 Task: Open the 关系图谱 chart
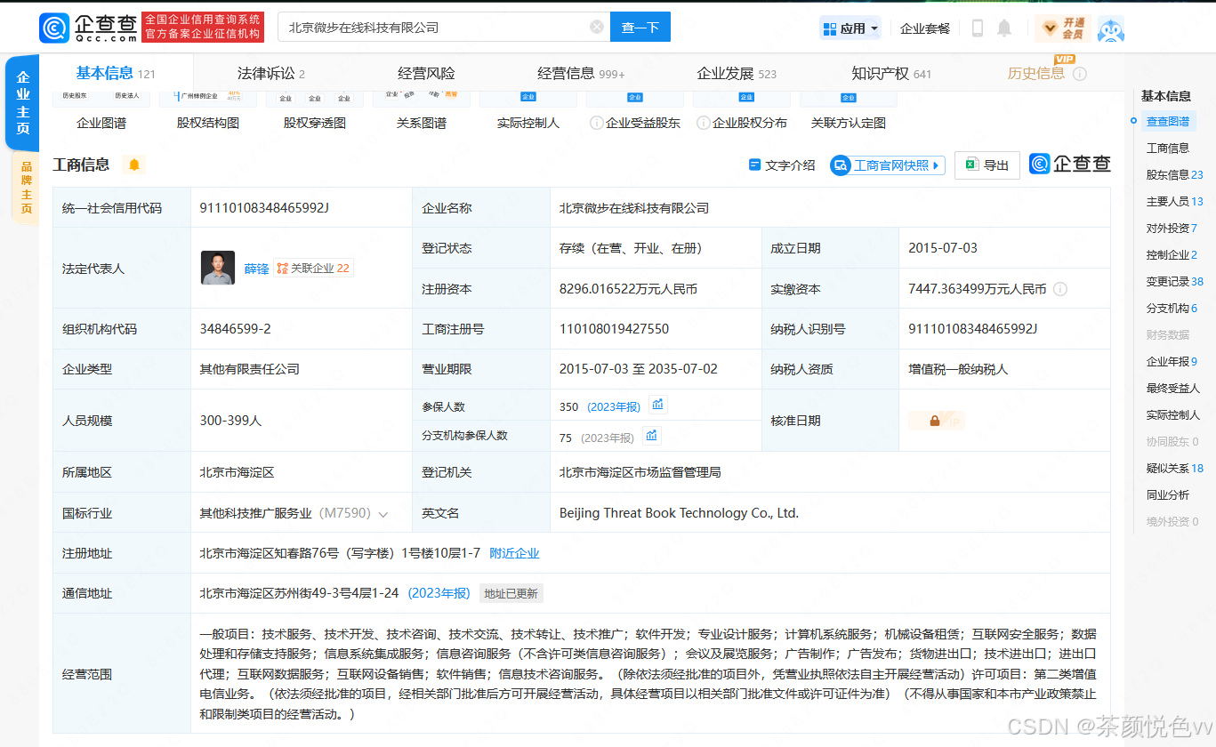click(x=422, y=111)
